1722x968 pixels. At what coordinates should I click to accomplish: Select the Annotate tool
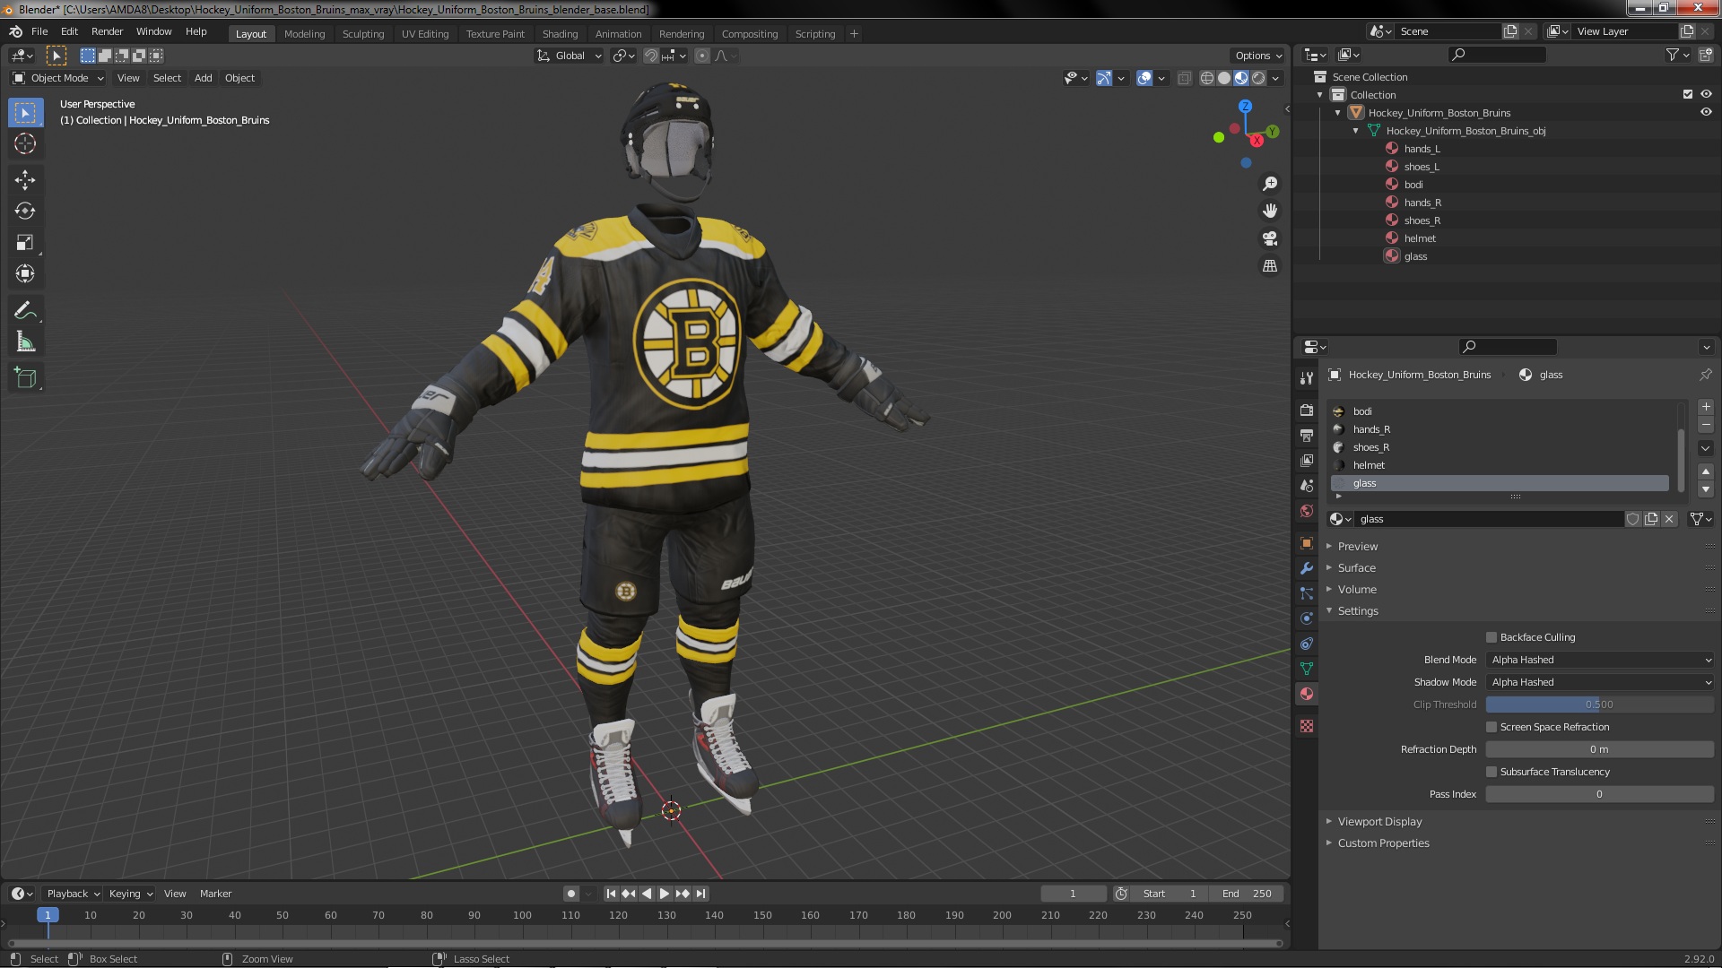pyautogui.click(x=25, y=311)
